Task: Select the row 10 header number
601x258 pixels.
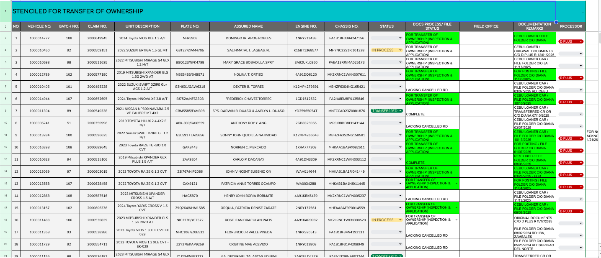Action: (x=5, y=123)
